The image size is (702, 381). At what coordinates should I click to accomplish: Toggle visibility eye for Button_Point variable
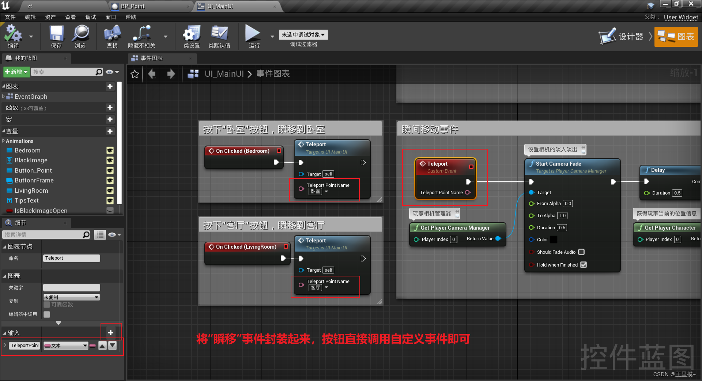click(x=110, y=171)
